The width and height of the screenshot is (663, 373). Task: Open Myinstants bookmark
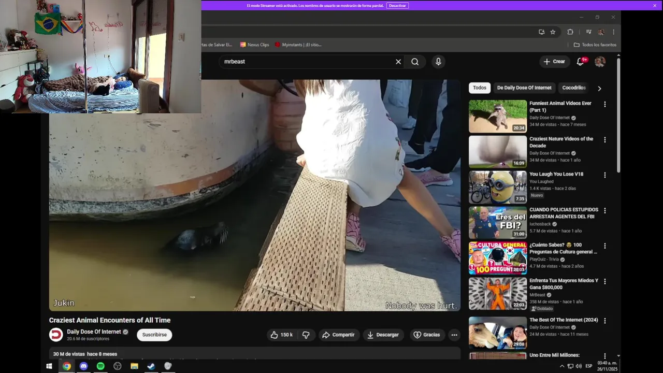pos(298,45)
